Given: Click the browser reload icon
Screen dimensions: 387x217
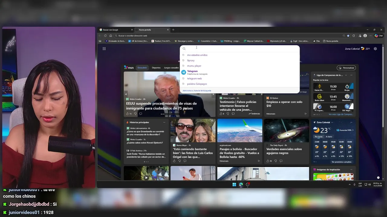Looking at the screenshot, I should point(105,36).
